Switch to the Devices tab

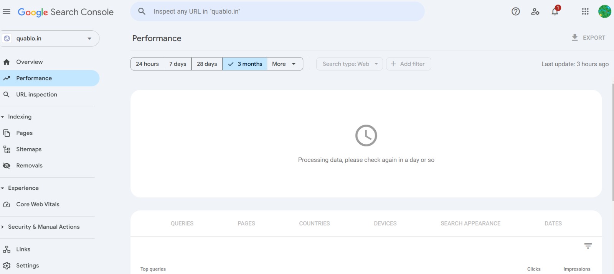click(385, 223)
